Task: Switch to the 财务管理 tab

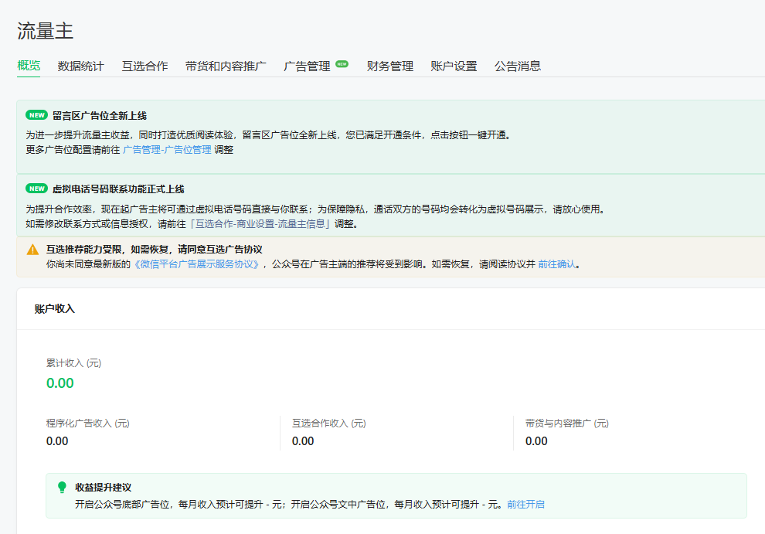Action: (390, 66)
